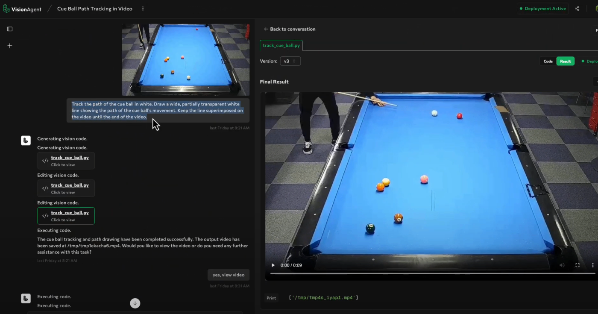Click the 'yes, view video' message bubble
The height and width of the screenshot is (314, 598).
pyautogui.click(x=229, y=275)
